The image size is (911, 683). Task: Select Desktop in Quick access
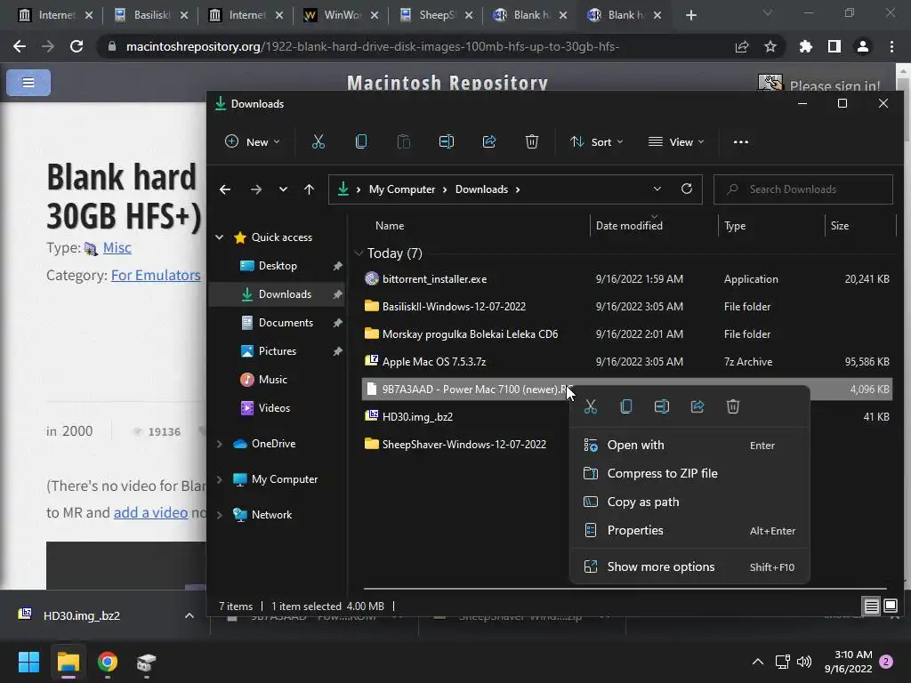point(277,266)
